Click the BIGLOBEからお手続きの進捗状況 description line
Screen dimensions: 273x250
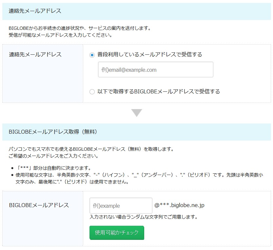pyautogui.click(x=80, y=28)
